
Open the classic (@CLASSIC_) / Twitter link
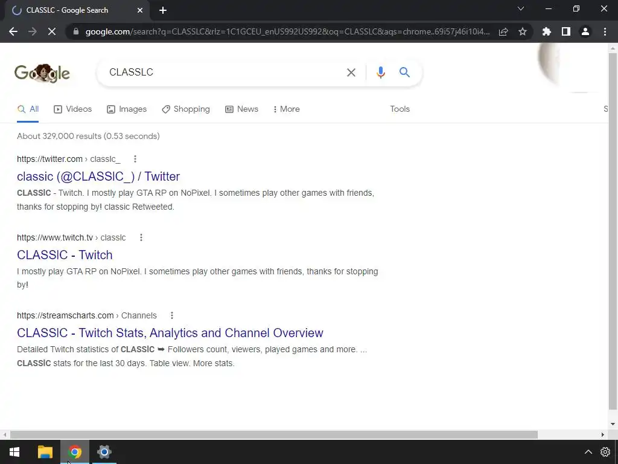coord(98,176)
